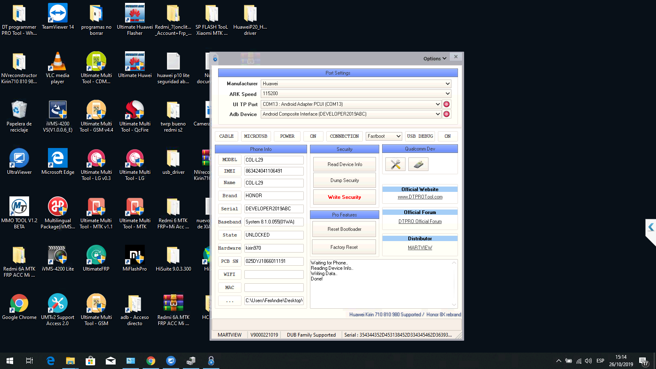Expand the Manufacturer dropdown
This screenshot has width=656, height=369.
(447, 84)
